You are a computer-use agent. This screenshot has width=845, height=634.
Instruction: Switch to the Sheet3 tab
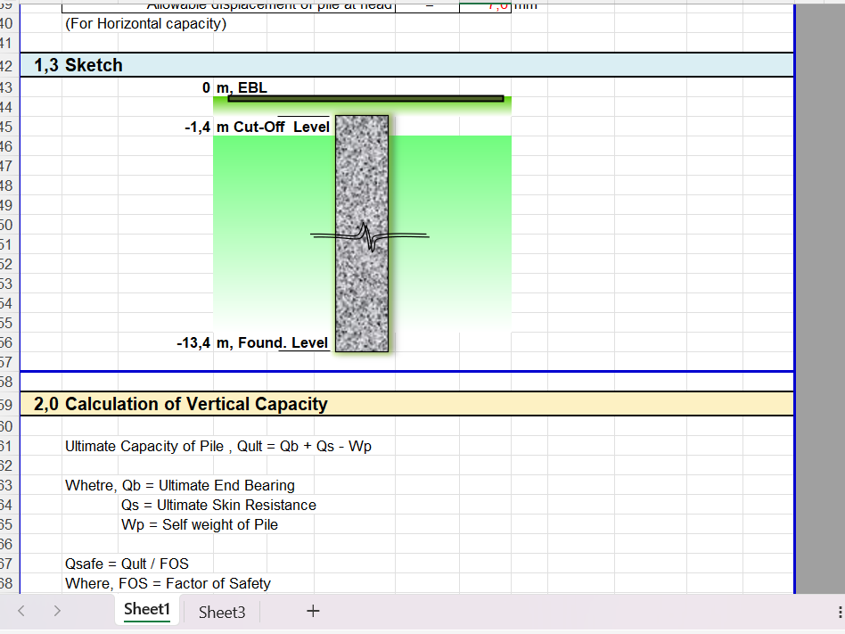point(220,612)
